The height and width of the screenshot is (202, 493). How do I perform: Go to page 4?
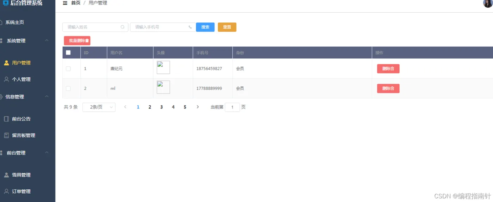coord(173,107)
